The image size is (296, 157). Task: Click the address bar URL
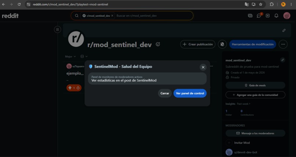click(71, 4)
